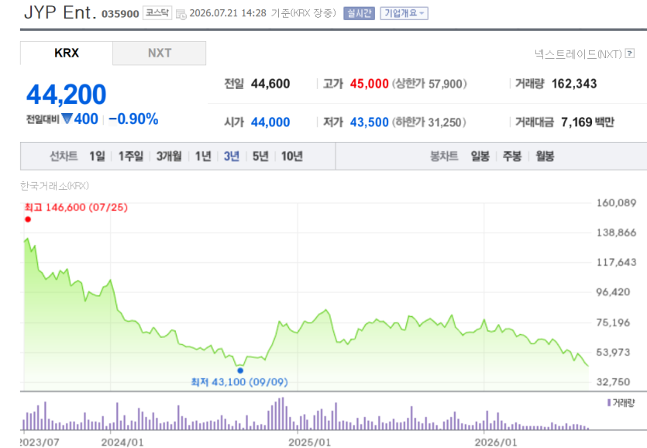This screenshot has height=448, width=647.
Task: Click the 전일 value 44,600
Action: tap(270, 84)
